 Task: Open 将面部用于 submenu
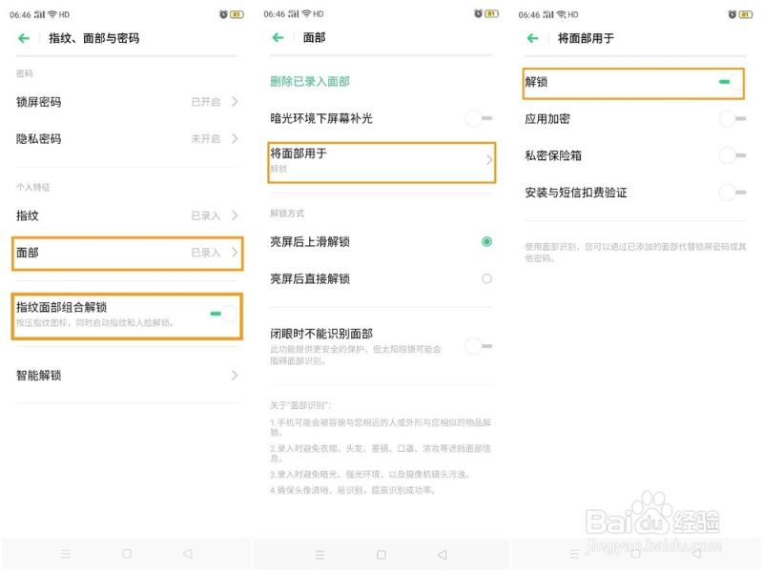381,162
